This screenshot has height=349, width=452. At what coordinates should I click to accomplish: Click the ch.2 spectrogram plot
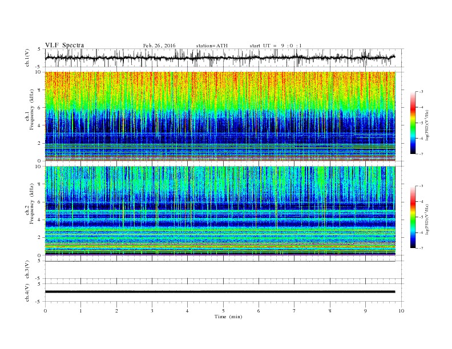click(220, 211)
